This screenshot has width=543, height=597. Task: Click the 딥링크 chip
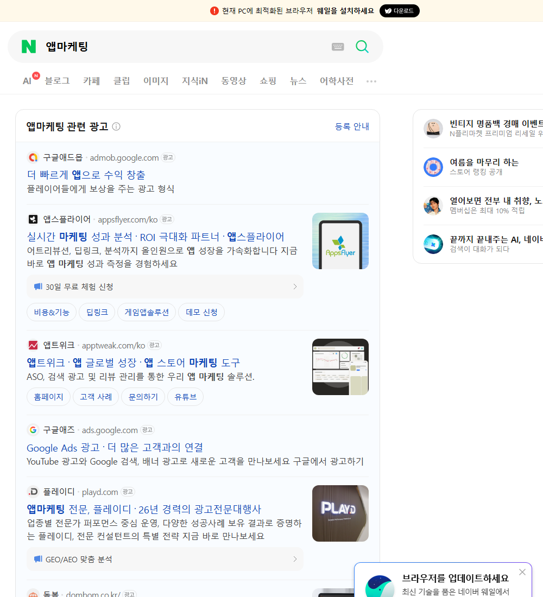pos(97,312)
